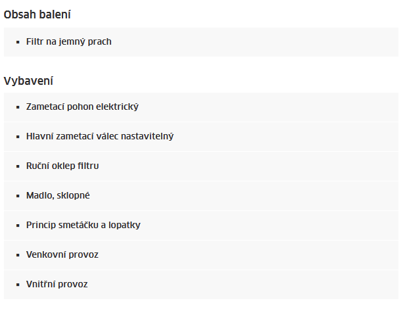Click bullet next to 'Hlavní zametací válec'
Image resolution: width=405 pixels, height=309 pixels.
(18, 137)
